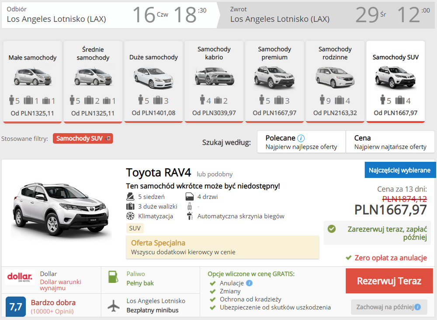Image resolution: width=437 pixels, height=320 pixels.
Task: Click the info icon on Zachowaj na później
Action: [x=417, y=307]
